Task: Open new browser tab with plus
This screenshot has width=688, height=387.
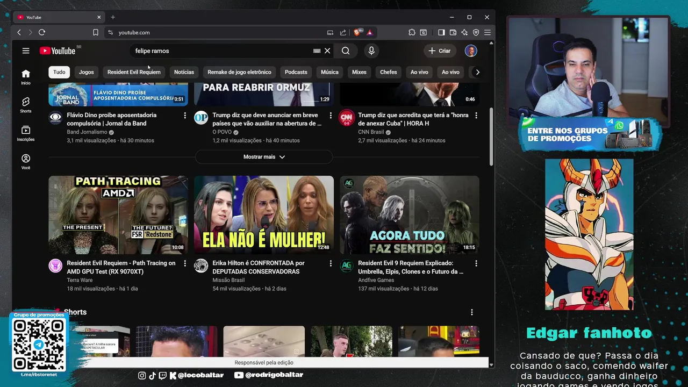Action: pos(113,17)
